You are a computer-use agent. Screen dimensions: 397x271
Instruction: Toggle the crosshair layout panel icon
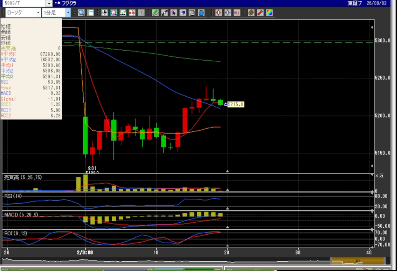click(x=90, y=13)
